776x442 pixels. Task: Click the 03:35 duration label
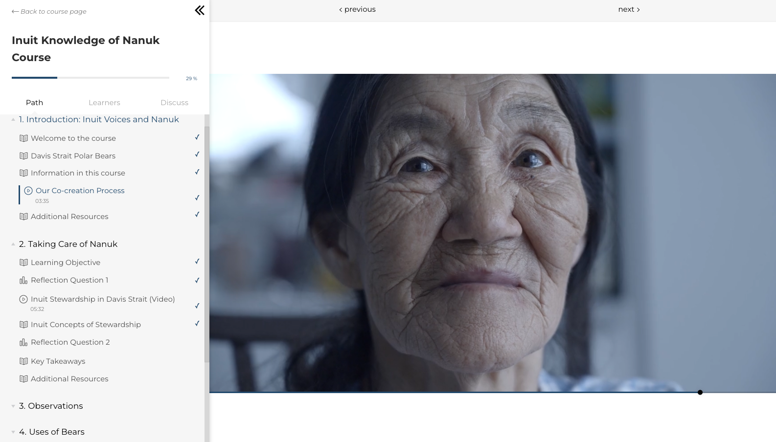(42, 201)
